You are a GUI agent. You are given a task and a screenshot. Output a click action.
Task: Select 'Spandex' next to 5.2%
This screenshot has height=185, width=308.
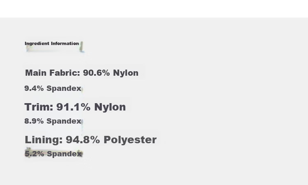coord(64,153)
